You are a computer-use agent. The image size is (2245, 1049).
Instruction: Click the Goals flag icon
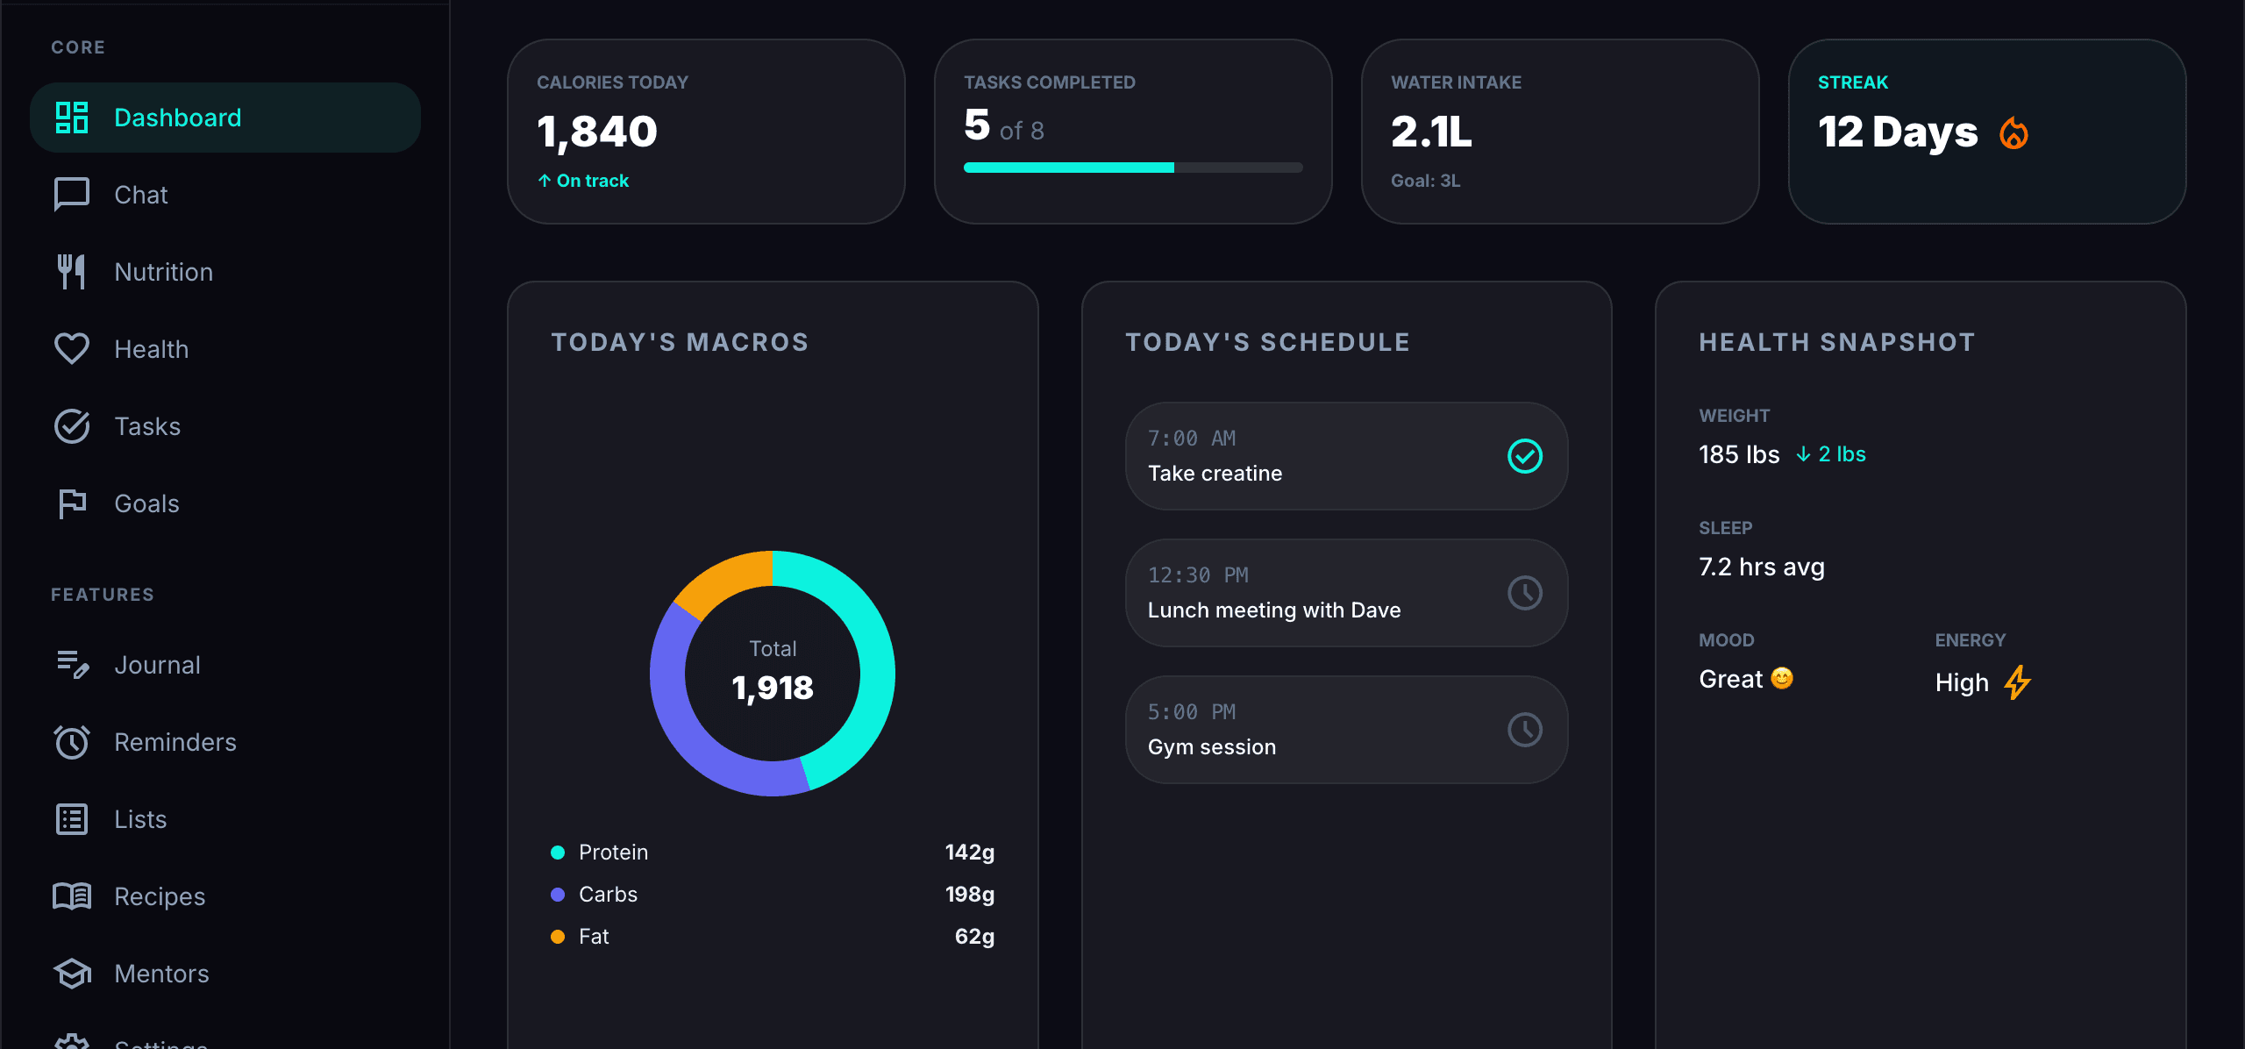click(x=72, y=503)
